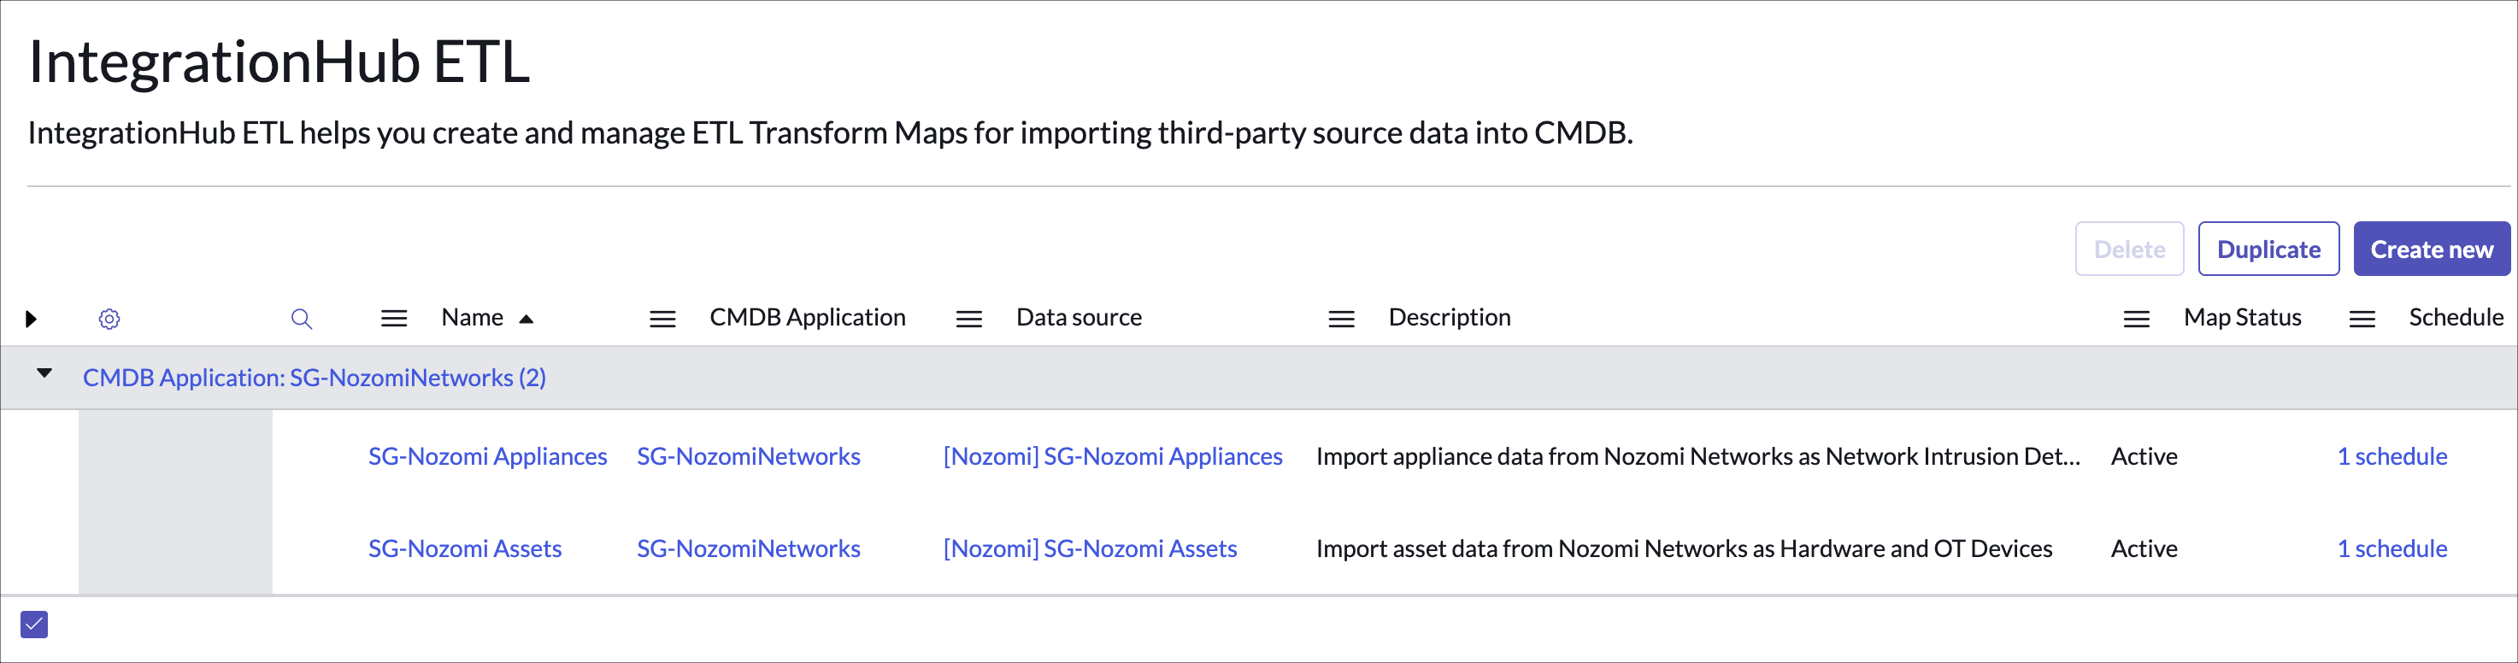
Task: Open 1 schedule link for SG-Nozomi Appliances
Action: coord(2392,456)
